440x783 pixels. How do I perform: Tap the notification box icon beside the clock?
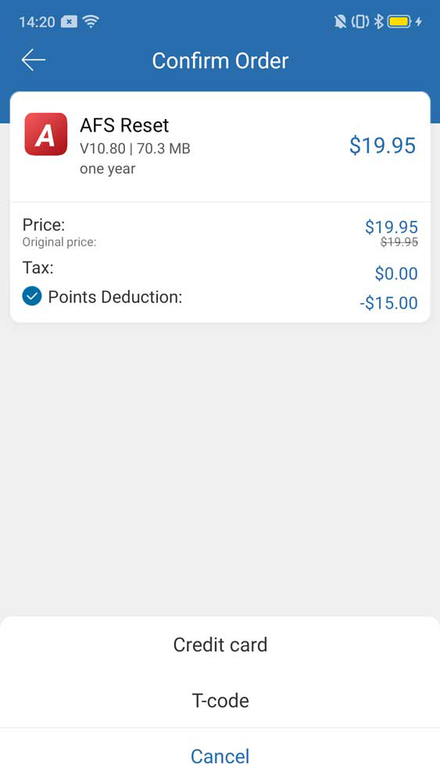(x=70, y=21)
